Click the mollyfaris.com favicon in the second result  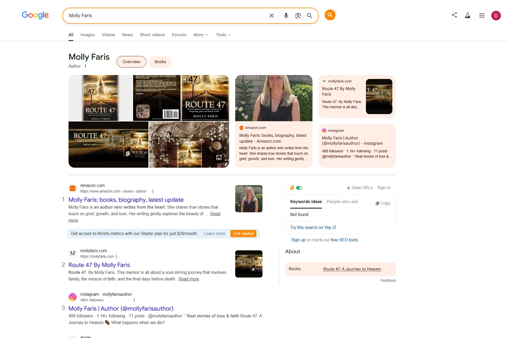coord(72,253)
